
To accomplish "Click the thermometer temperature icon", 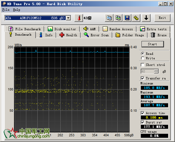I will pos(79,18).
